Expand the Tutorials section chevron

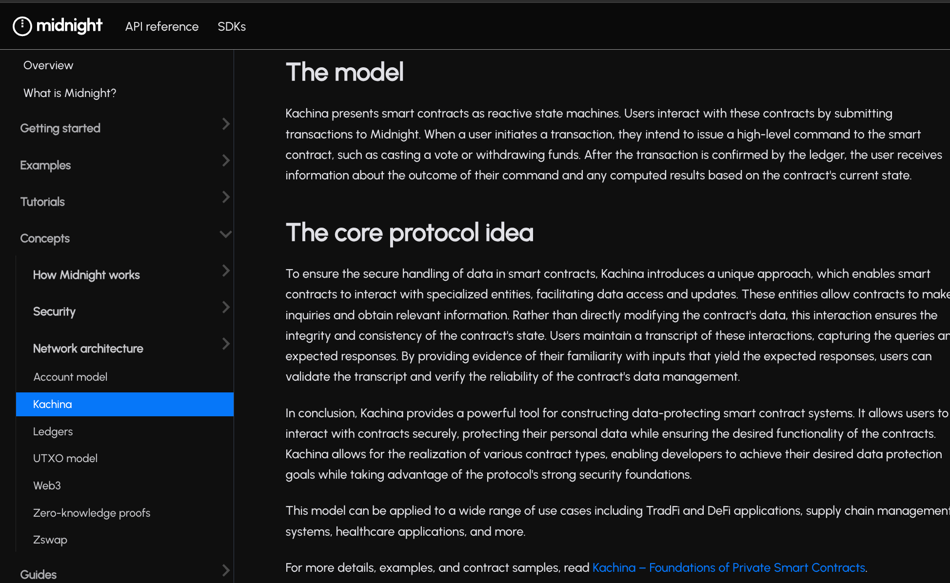[225, 197]
